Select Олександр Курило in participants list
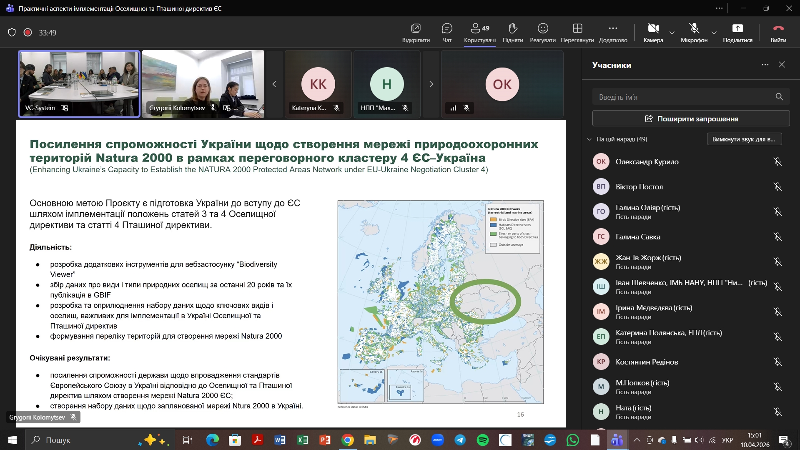Viewport: 800px width, 450px height. [647, 162]
